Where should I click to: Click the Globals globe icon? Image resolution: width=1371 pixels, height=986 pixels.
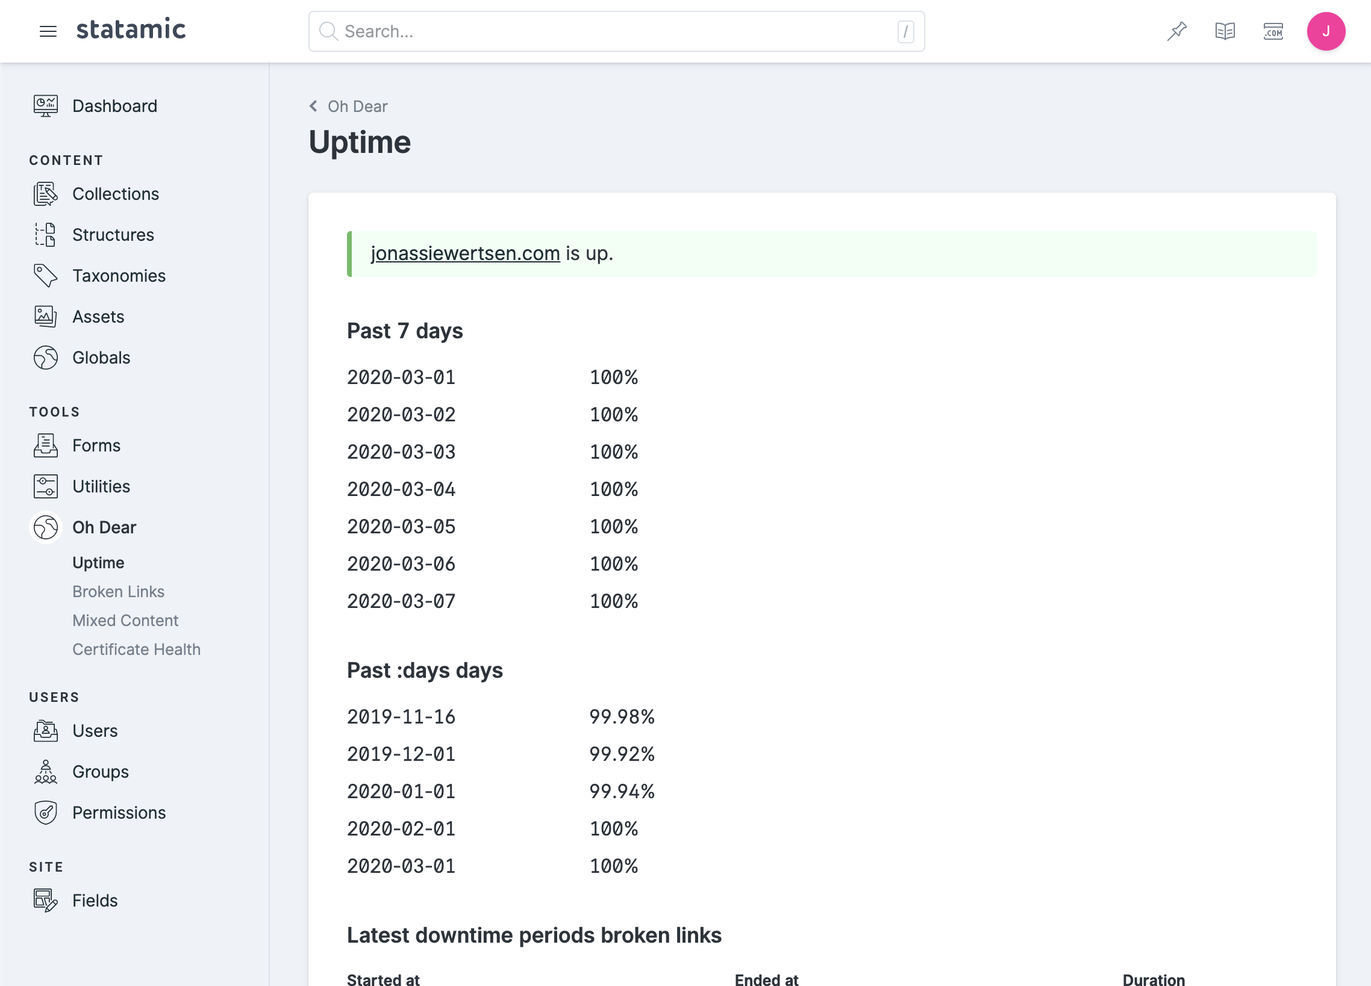click(x=45, y=357)
